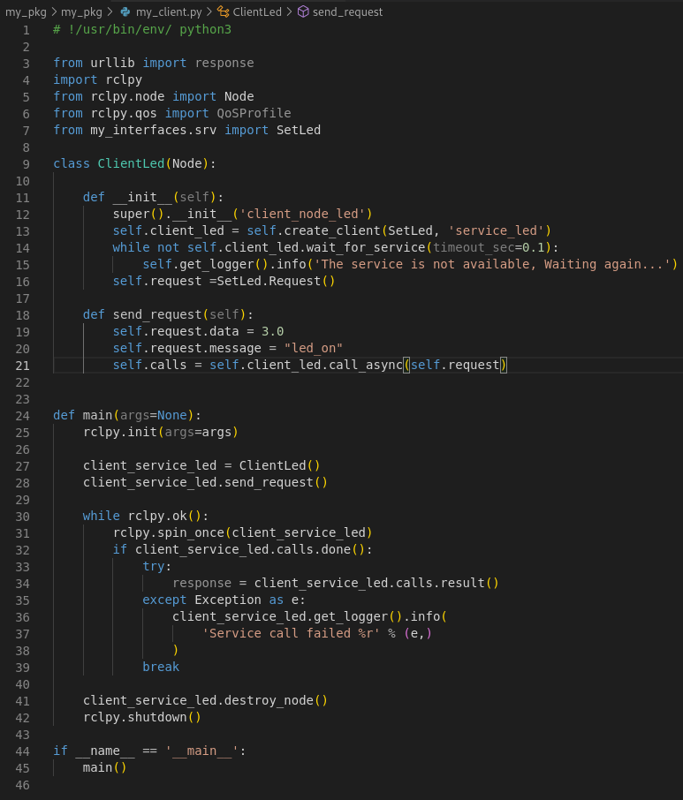This screenshot has height=800, width=683.
Task: Click 'rclpy.init' on line 25
Action: click(120, 432)
